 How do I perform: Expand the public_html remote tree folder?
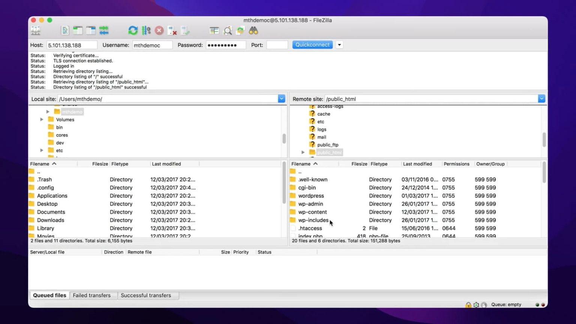[x=303, y=152]
